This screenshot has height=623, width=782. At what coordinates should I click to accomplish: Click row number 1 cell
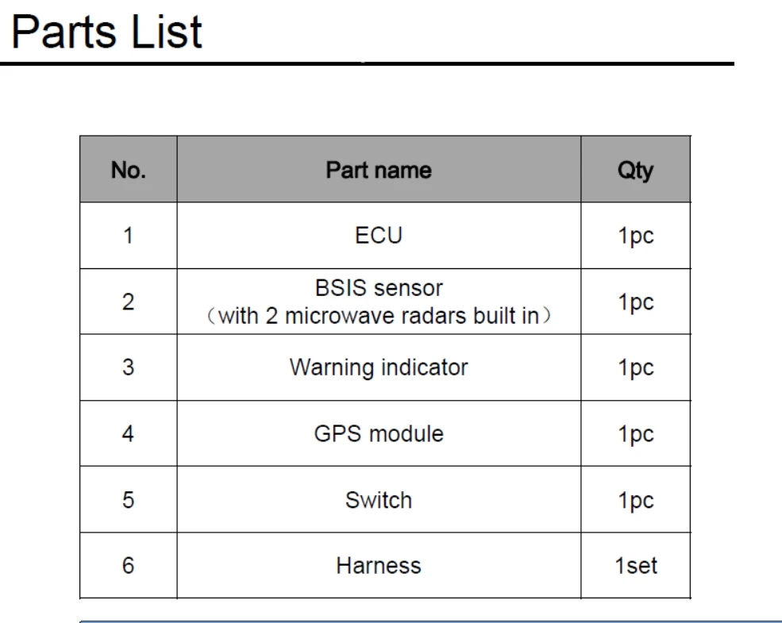128,236
